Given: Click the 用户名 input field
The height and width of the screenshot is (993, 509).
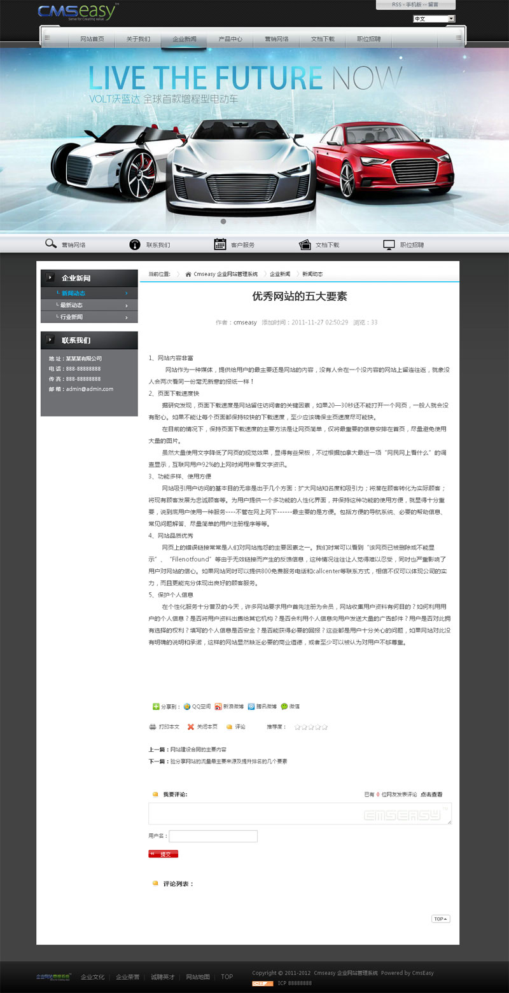Looking at the screenshot, I should (x=213, y=836).
